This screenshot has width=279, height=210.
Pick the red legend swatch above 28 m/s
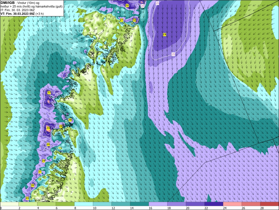270,204
